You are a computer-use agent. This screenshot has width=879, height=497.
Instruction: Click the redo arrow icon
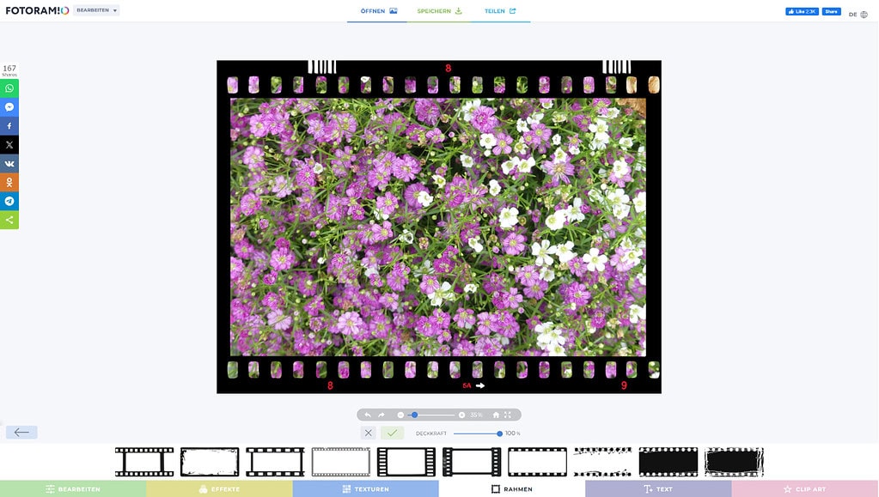pyautogui.click(x=382, y=415)
